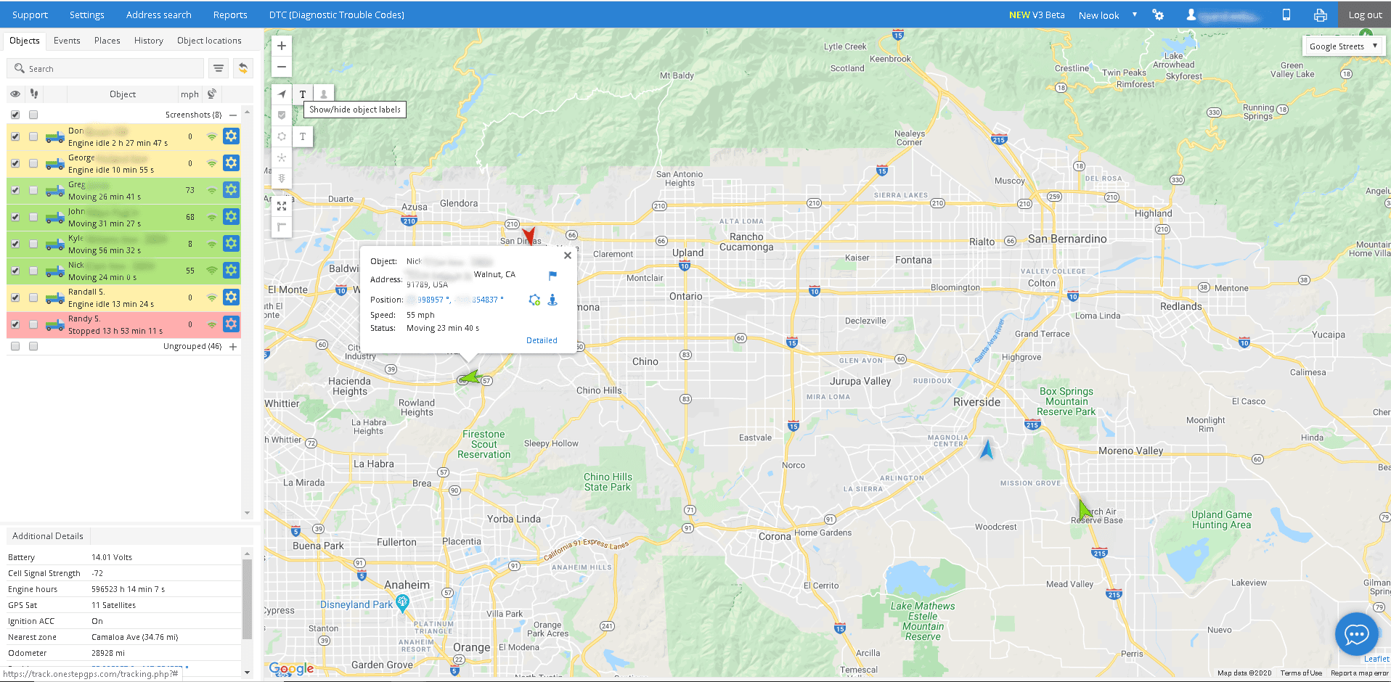Toggle show/hide object labels
1391x682 pixels.
303,94
